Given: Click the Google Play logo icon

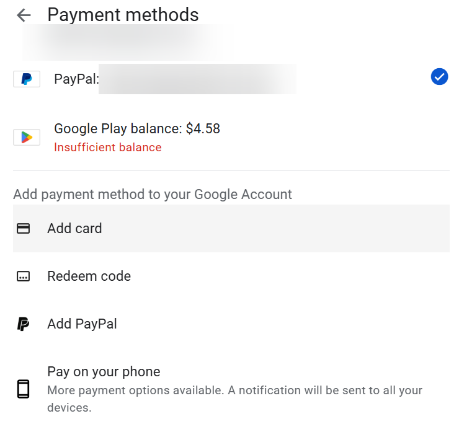Looking at the screenshot, I should tap(27, 137).
